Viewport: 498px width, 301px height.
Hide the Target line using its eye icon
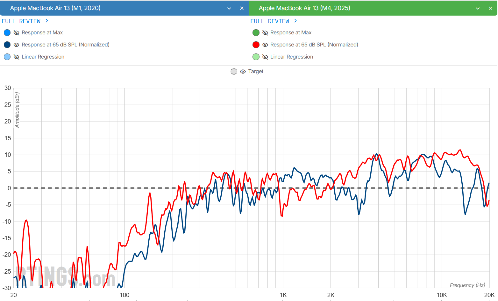tap(243, 72)
